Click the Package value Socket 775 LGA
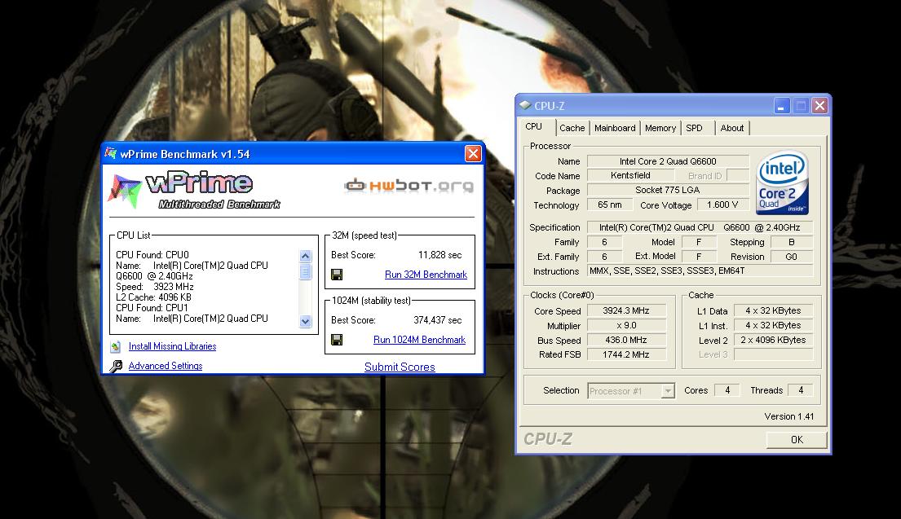Viewport: 901px width, 519px height. point(668,190)
